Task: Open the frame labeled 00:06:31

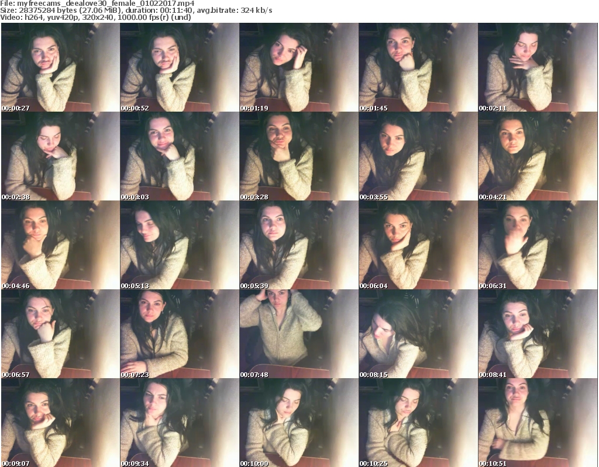Action: (538, 245)
